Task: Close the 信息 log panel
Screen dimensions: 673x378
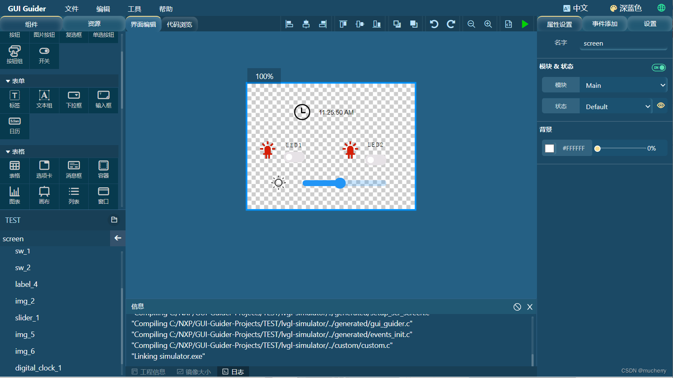Action: [x=530, y=307]
